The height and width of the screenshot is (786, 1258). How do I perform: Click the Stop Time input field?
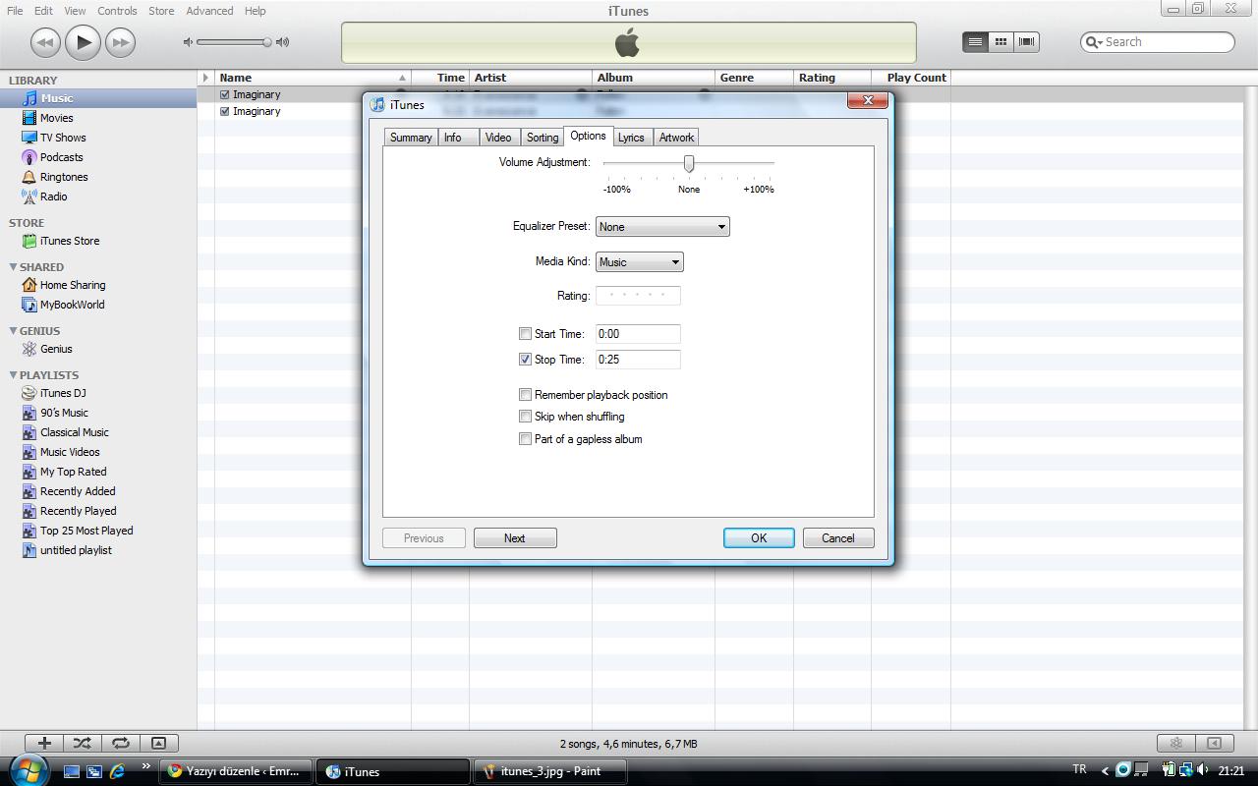(638, 360)
